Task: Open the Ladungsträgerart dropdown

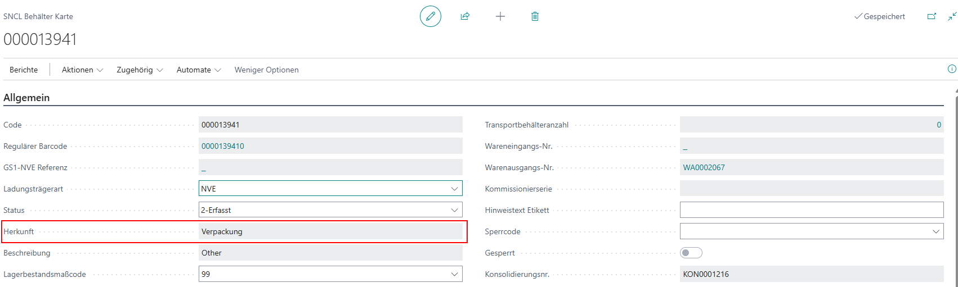Action: coord(454,189)
